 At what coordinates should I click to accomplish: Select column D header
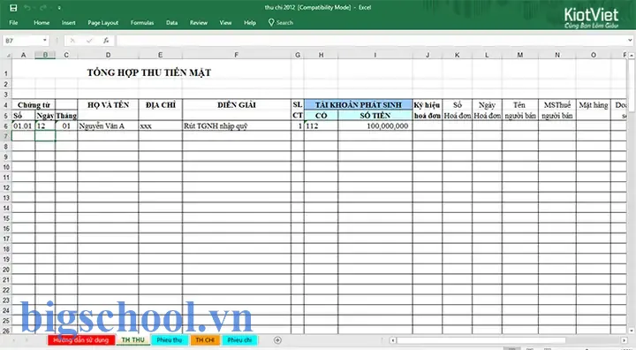pyautogui.click(x=108, y=55)
